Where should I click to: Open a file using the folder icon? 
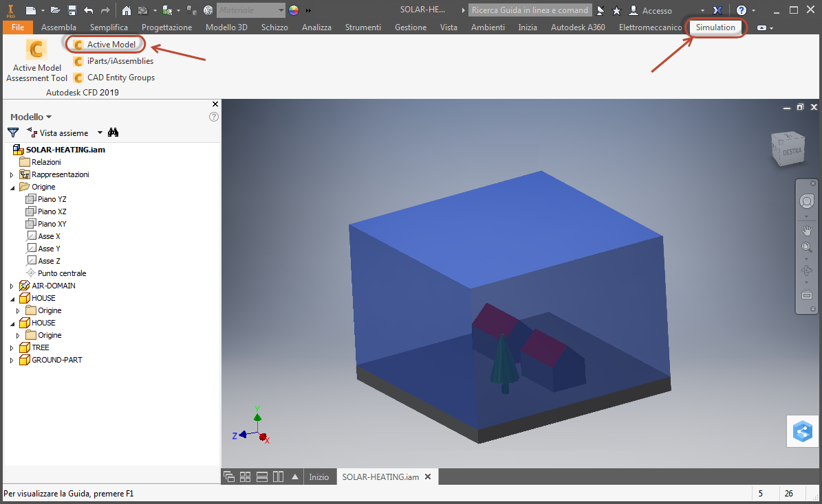[55, 10]
